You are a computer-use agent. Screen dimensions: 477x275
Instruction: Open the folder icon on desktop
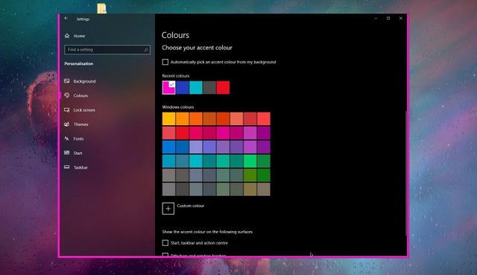101,8
